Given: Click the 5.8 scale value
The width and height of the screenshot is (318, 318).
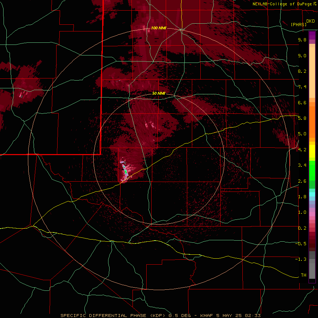Looking at the screenshot, I should pyautogui.click(x=302, y=118).
